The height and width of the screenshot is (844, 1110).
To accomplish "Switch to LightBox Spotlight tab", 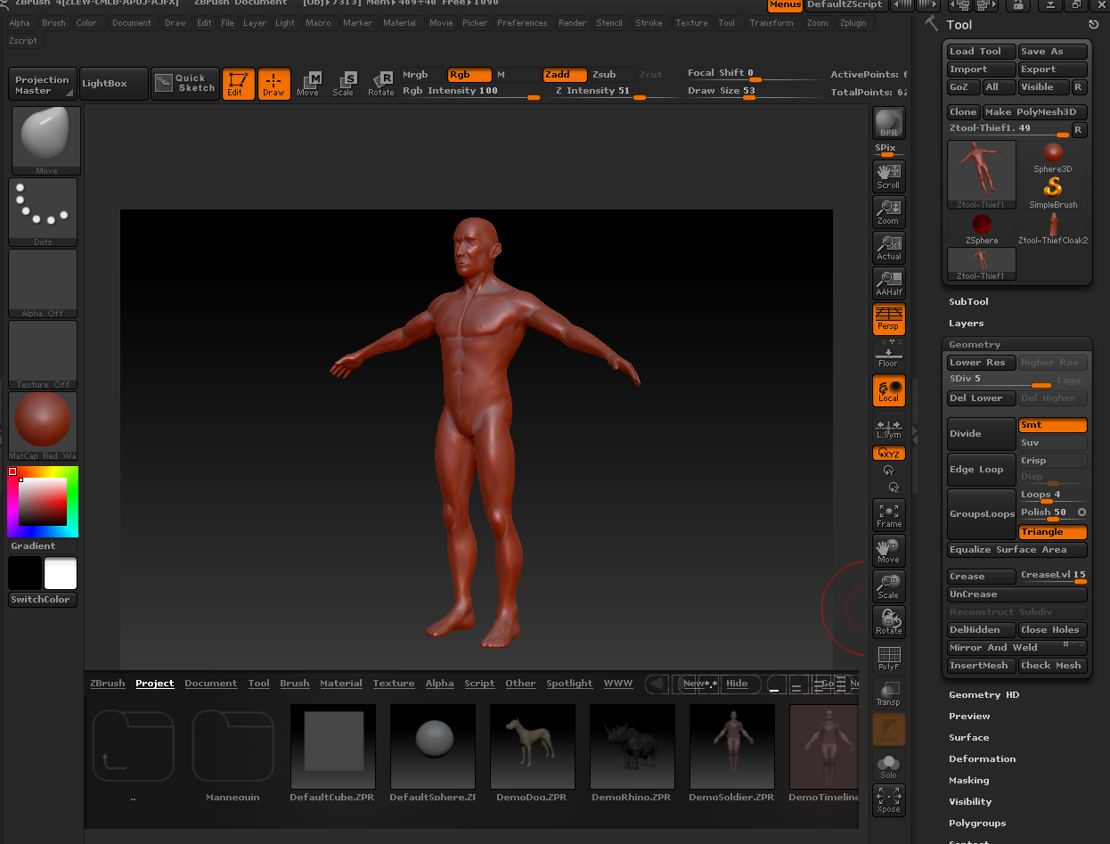I will [569, 684].
